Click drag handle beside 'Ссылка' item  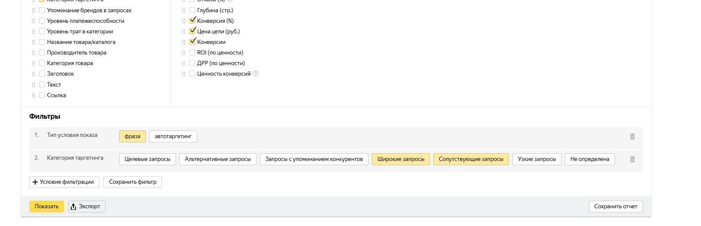coord(34,95)
